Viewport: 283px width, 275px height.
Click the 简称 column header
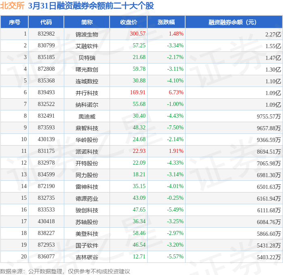point(87,22)
